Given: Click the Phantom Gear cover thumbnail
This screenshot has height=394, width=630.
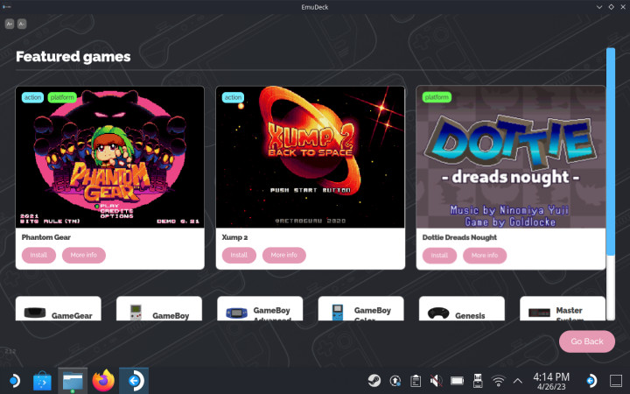Looking at the screenshot, I should (x=110, y=158).
